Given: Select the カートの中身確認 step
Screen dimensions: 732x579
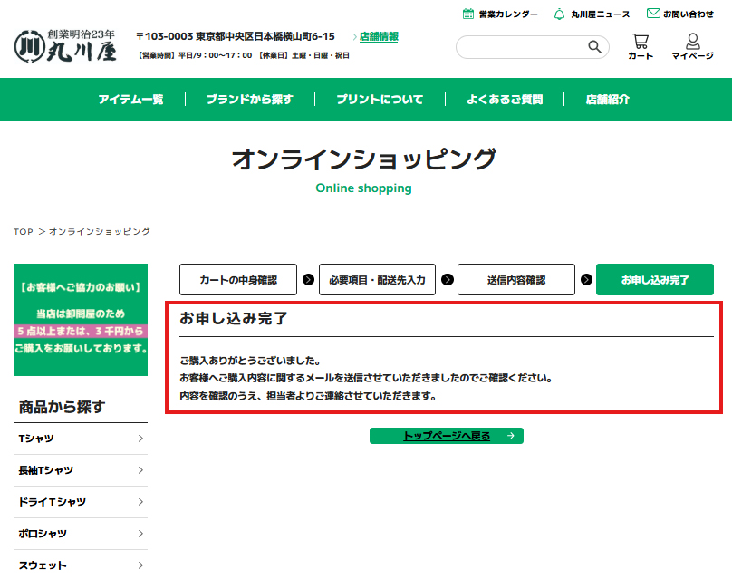Looking at the screenshot, I should pos(238,280).
